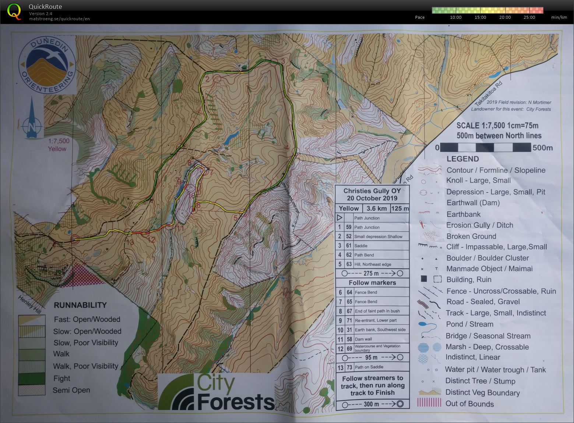Click the "Bridge / Seasonal Stream" legend entry
The width and height of the screenshot is (574, 423).
coord(488,336)
